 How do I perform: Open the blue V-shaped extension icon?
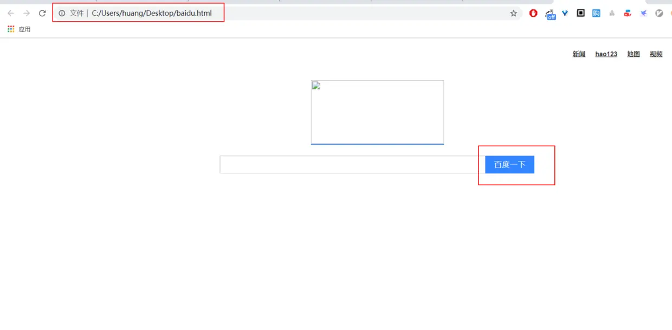point(565,13)
